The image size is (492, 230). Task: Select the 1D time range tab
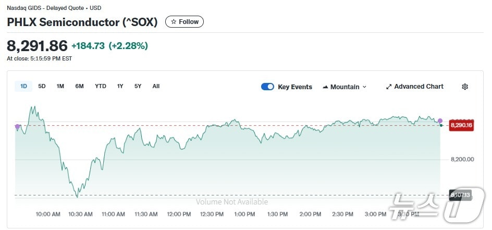[x=23, y=86]
